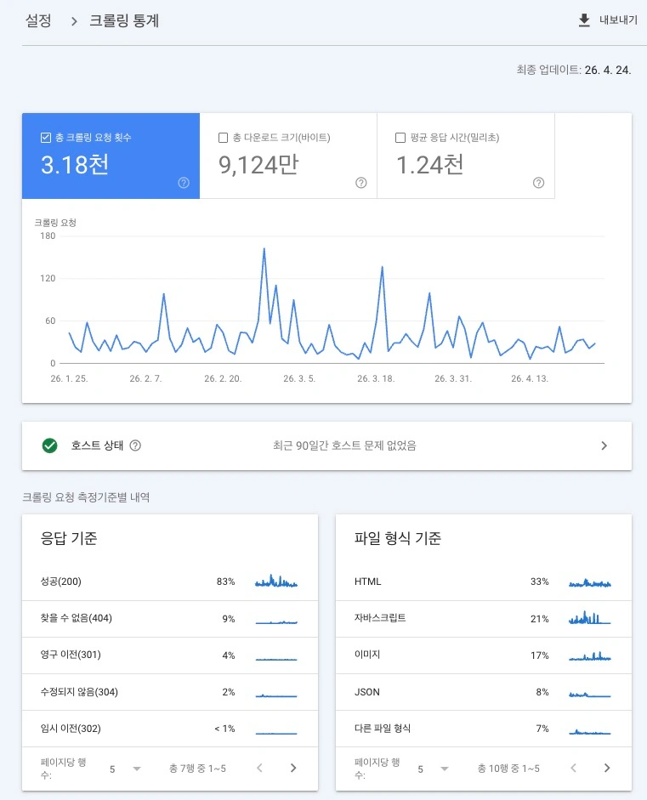Go to next page in 응답 기준 table

pyautogui.click(x=292, y=768)
